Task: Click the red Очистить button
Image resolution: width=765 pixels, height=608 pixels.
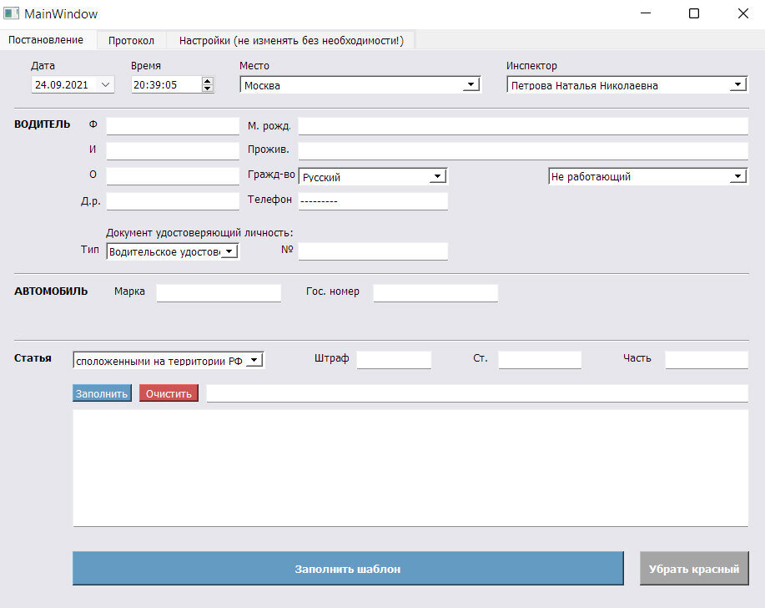Action: (169, 393)
